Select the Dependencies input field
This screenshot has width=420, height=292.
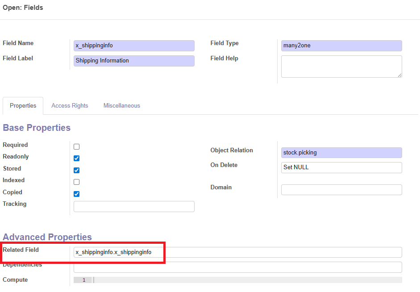tap(237, 267)
